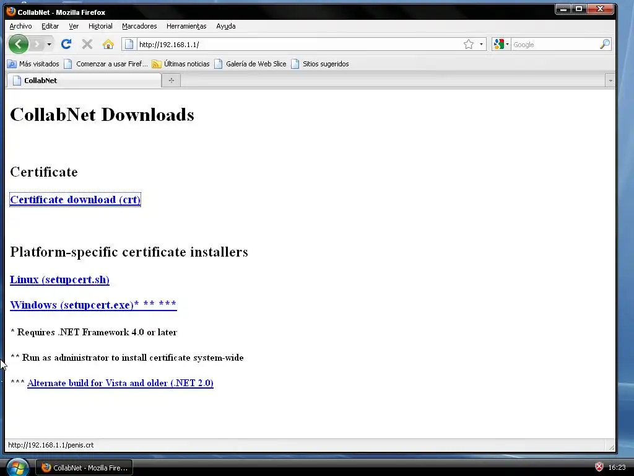Click the CollabNet Downloads heading
The image size is (634, 476).
click(x=102, y=115)
